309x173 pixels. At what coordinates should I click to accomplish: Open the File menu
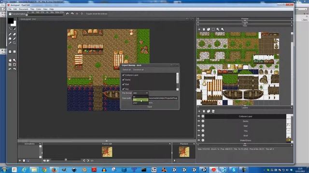click(x=10, y=9)
